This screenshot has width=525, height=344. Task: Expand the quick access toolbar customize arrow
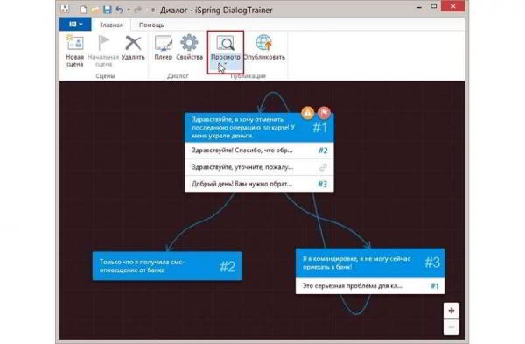point(152,11)
